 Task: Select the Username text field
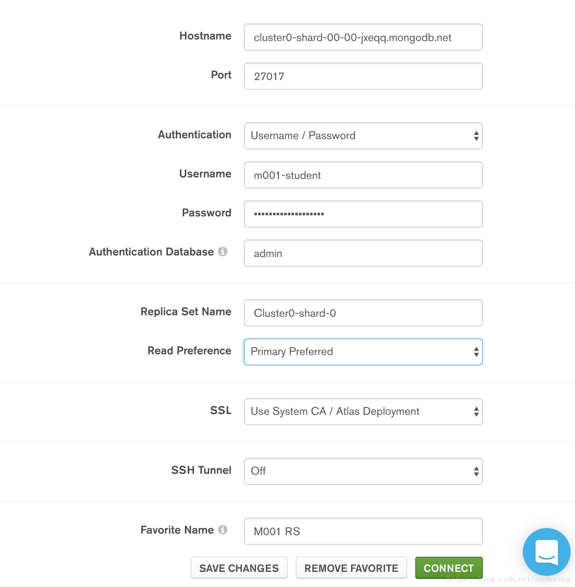(363, 175)
